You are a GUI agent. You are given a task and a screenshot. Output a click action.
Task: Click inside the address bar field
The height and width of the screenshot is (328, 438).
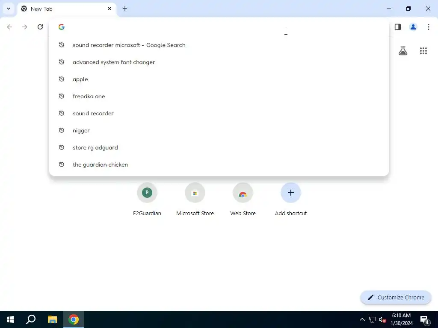pos(219,27)
